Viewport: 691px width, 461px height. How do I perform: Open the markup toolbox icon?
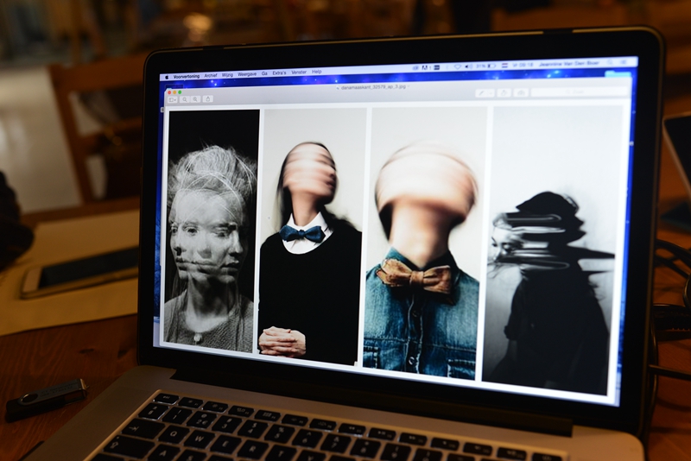coord(521,92)
